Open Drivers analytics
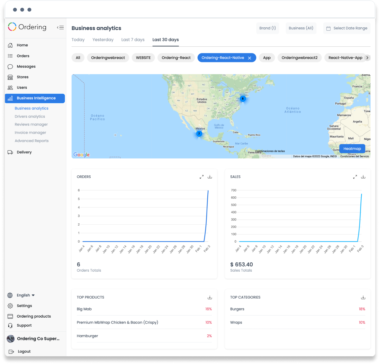The width and height of the screenshot is (380, 364). [30, 117]
